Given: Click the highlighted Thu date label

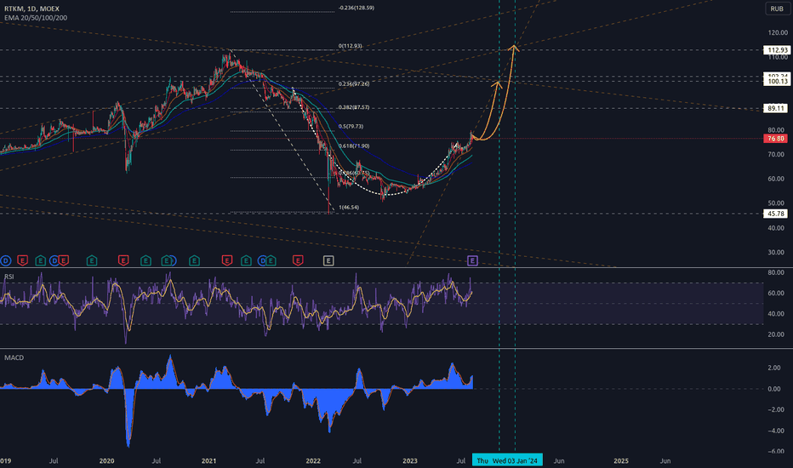Looking at the screenshot, I should tap(482, 460).
